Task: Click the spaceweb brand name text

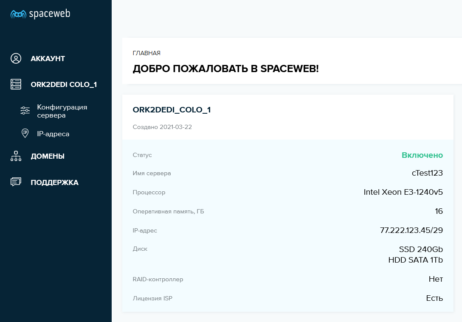Action: pyautogui.click(x=50, y=14)
